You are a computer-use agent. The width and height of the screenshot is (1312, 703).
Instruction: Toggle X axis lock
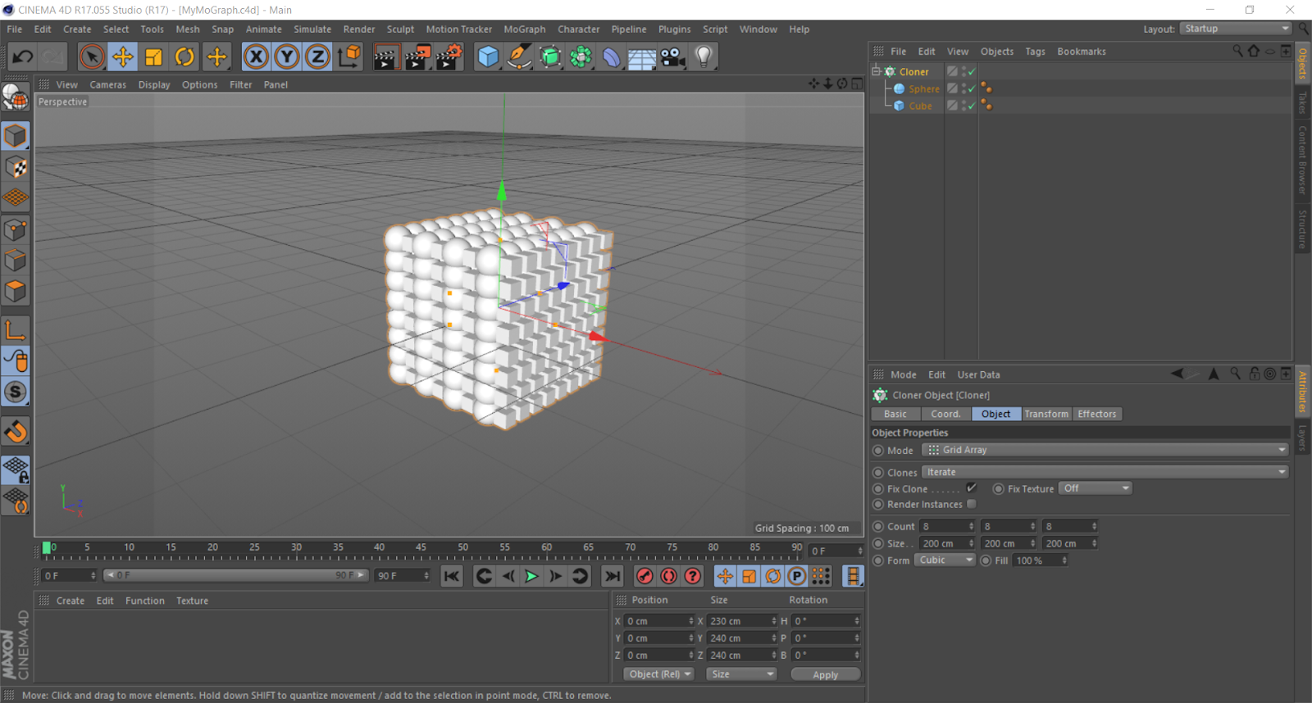(256, 57)
